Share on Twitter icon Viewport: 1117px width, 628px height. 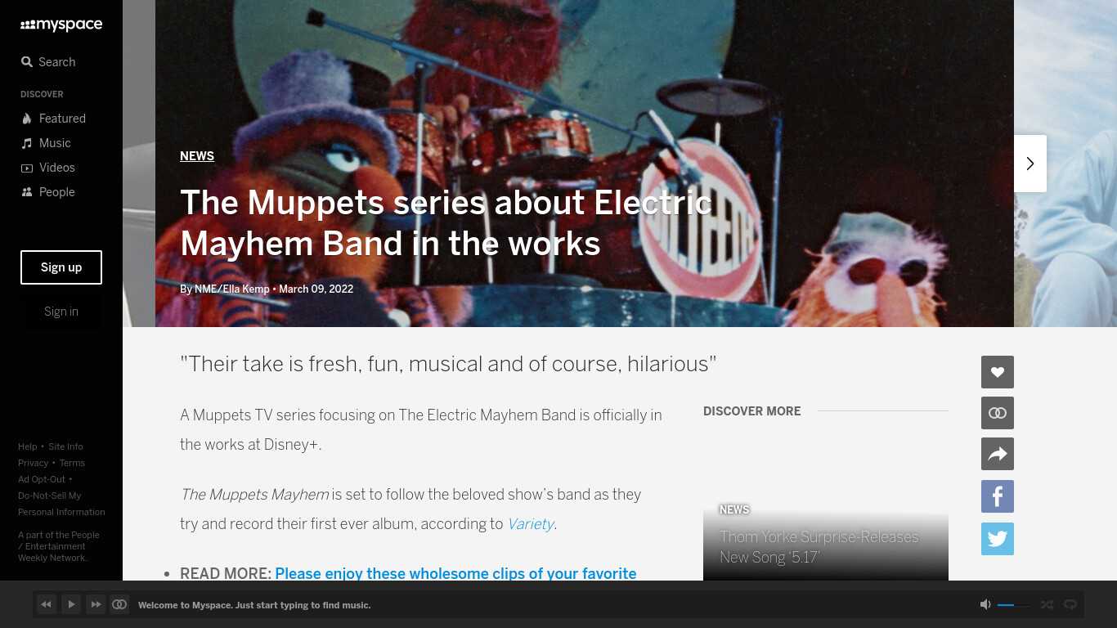click(x=998, y=539)
